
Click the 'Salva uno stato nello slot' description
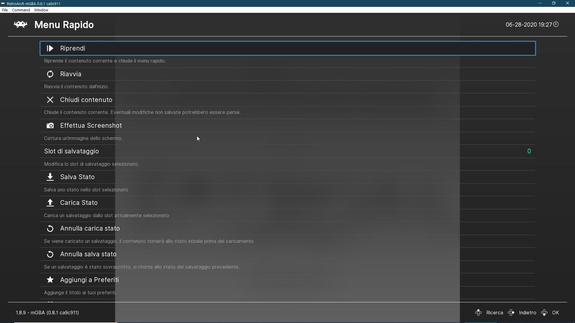[x=86, y=190]
